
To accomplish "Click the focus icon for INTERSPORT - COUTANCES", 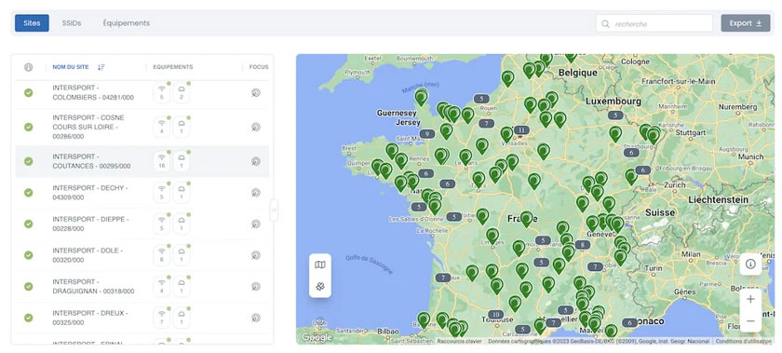I will [x=256, y=161].
